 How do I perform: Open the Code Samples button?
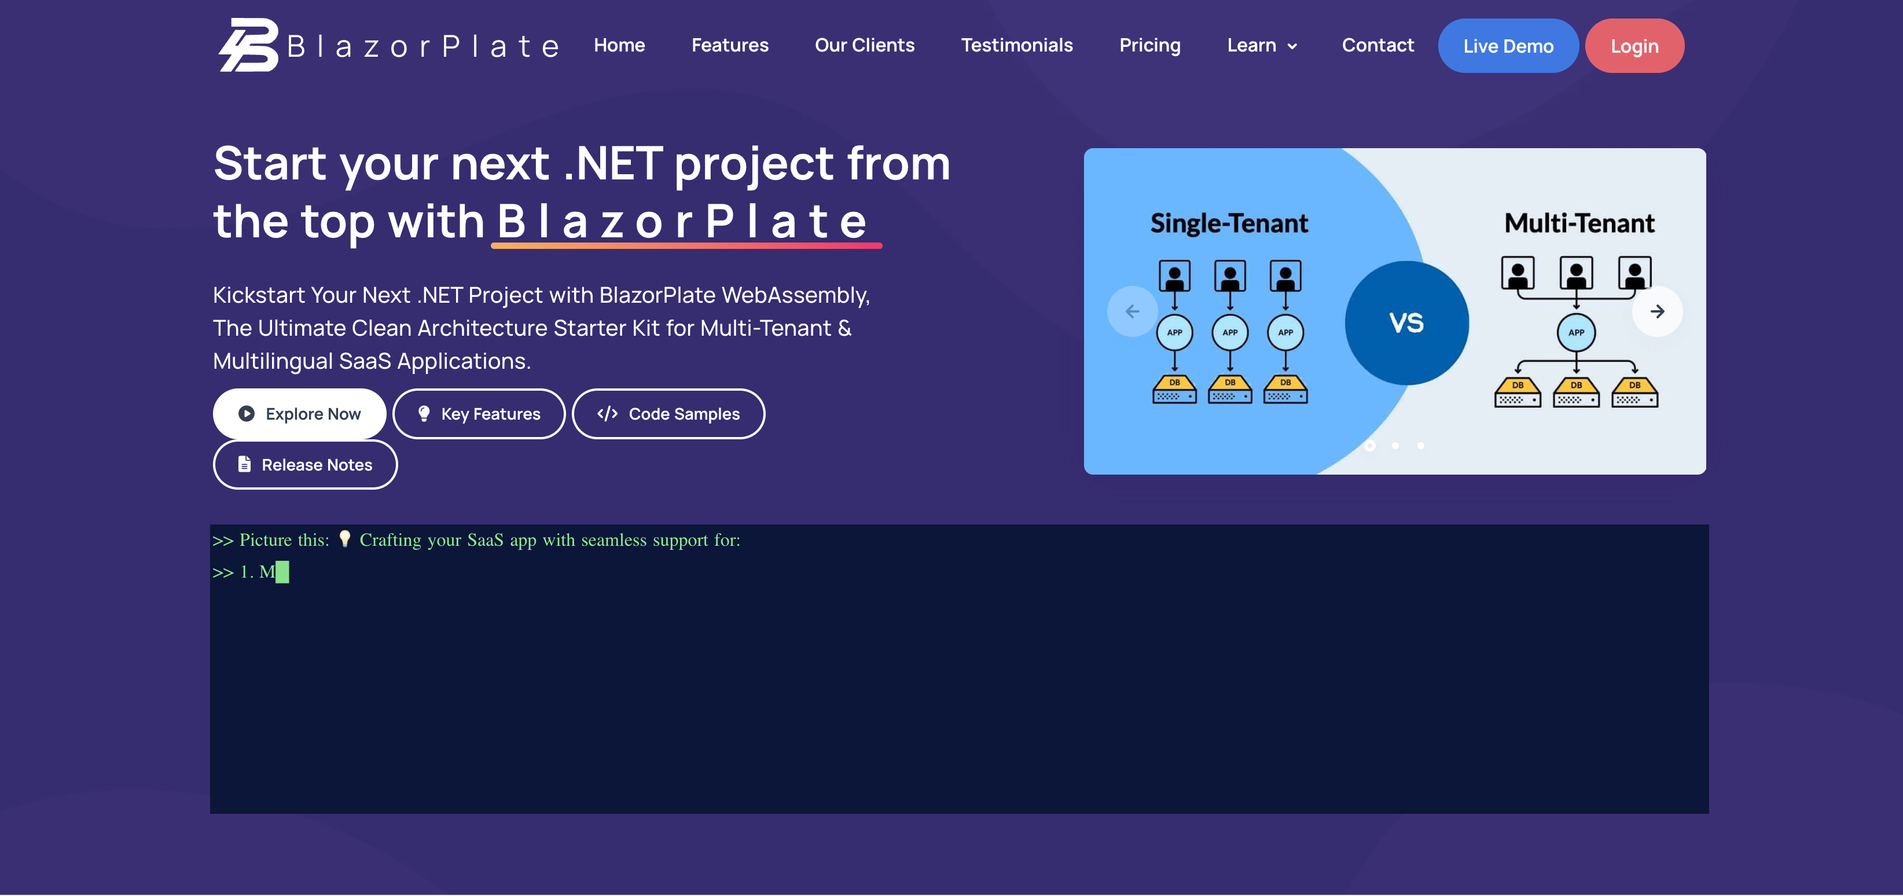click(x=668, y=414)
